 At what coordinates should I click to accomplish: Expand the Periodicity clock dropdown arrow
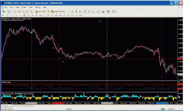[x=110, y=11]
